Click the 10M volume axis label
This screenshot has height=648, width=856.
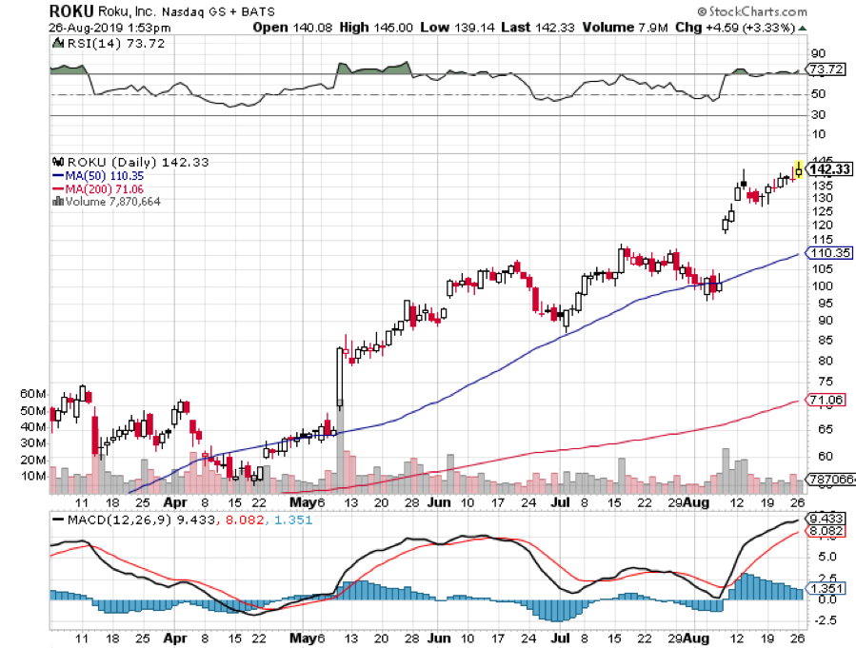coord(33,476)
